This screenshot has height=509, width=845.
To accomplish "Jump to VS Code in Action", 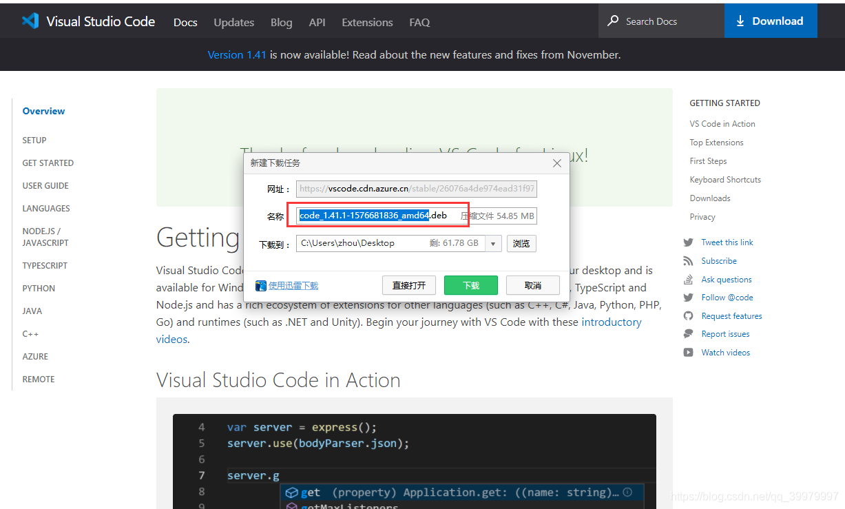I will pos(722,124).
